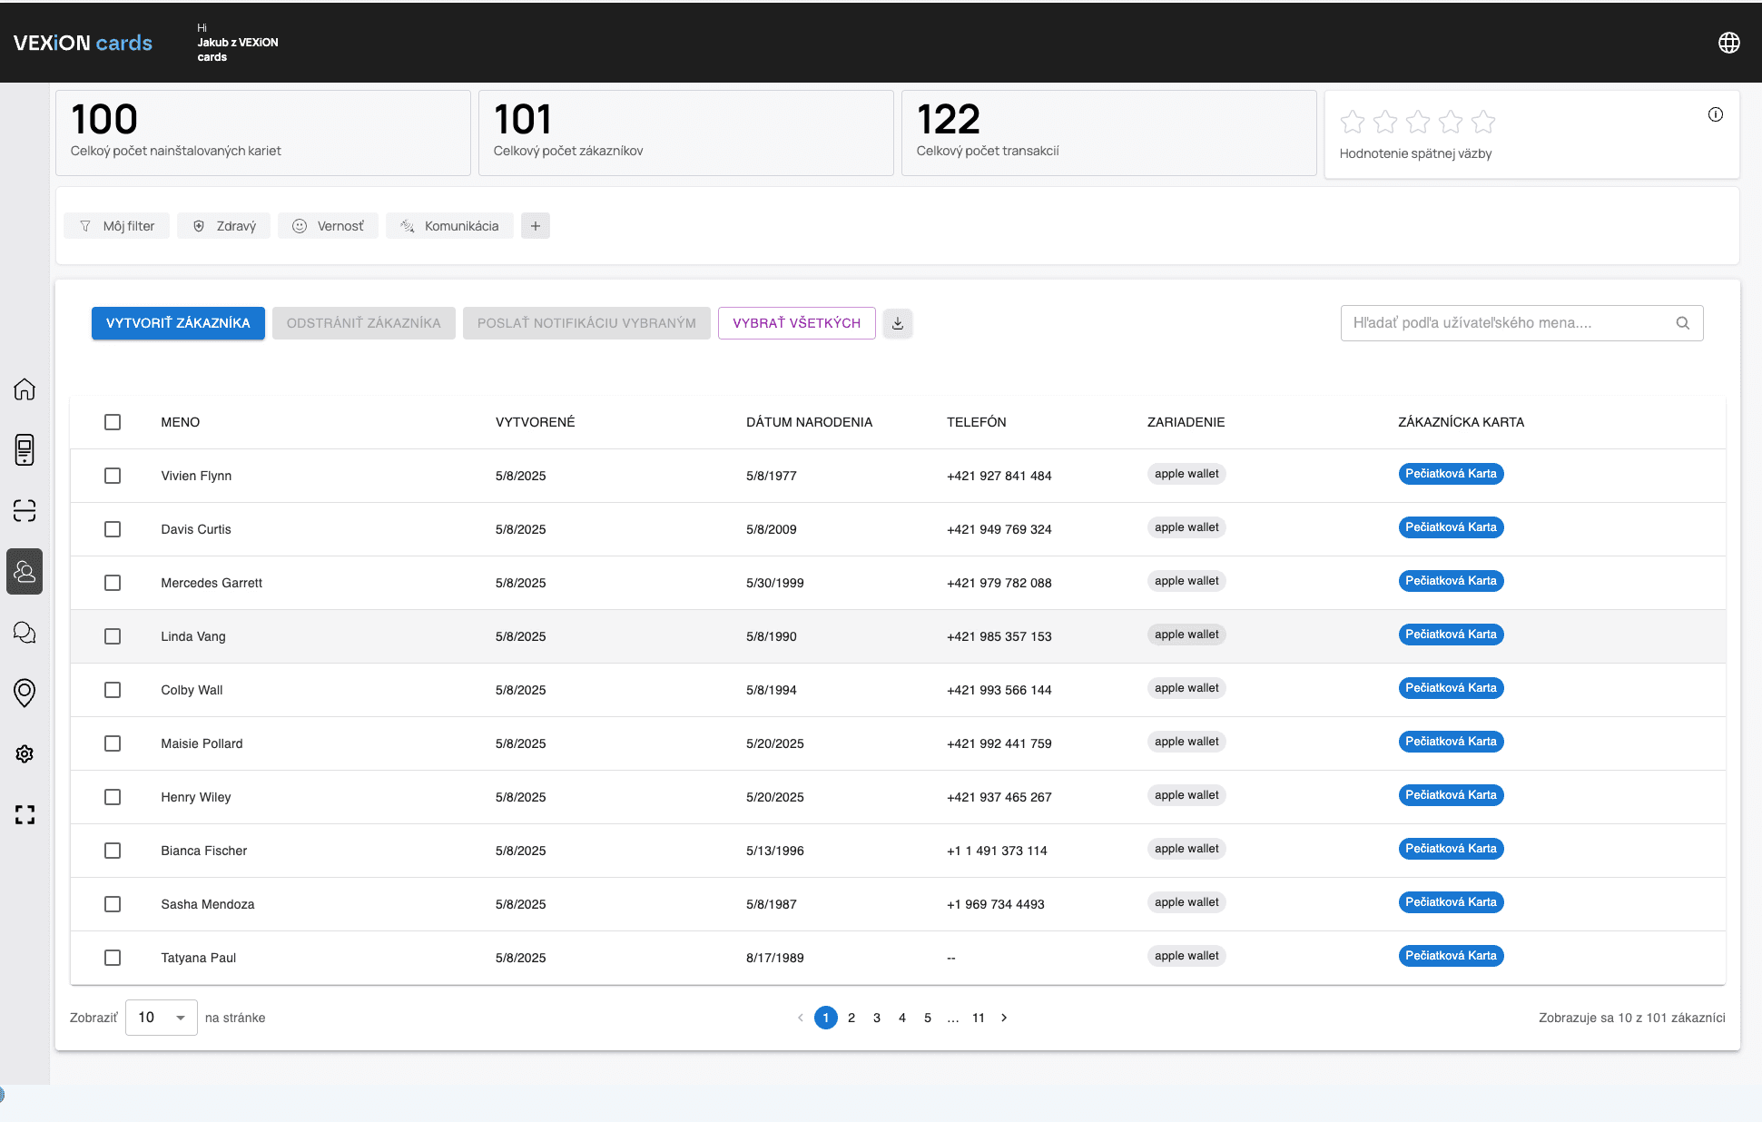Check the Colby Wall row checkbox
Viewport: 1762px width, 1122px height.
point(113,690)
